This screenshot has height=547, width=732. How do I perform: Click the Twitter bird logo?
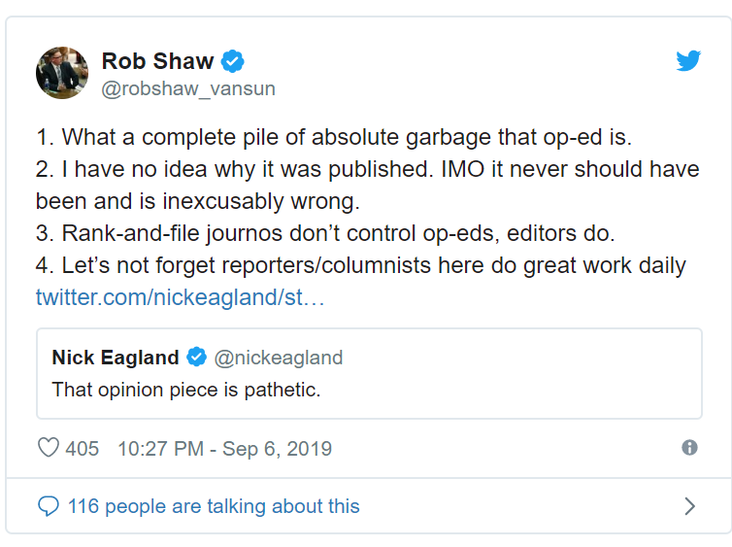[x=688, y=60]
